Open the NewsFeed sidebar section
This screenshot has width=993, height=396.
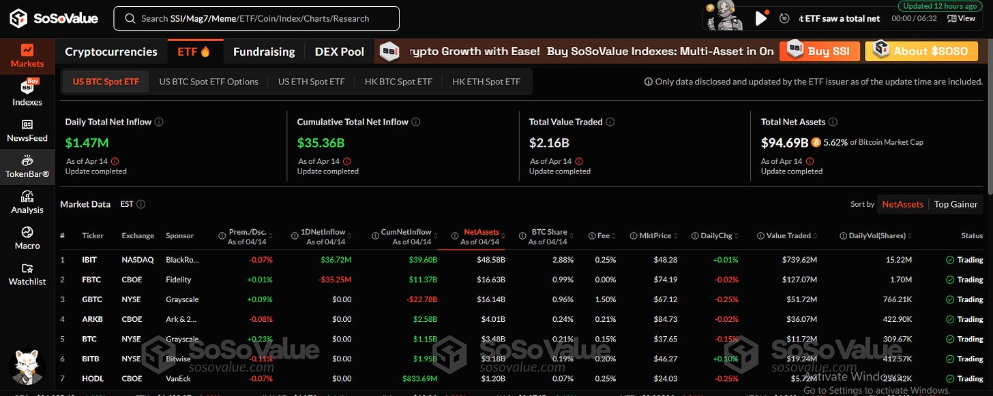coord(27,131)
